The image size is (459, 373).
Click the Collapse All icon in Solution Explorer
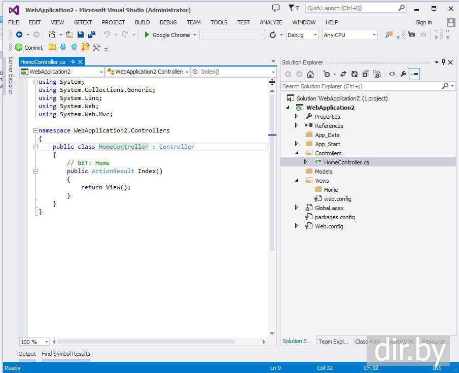(x=366, y=74)
